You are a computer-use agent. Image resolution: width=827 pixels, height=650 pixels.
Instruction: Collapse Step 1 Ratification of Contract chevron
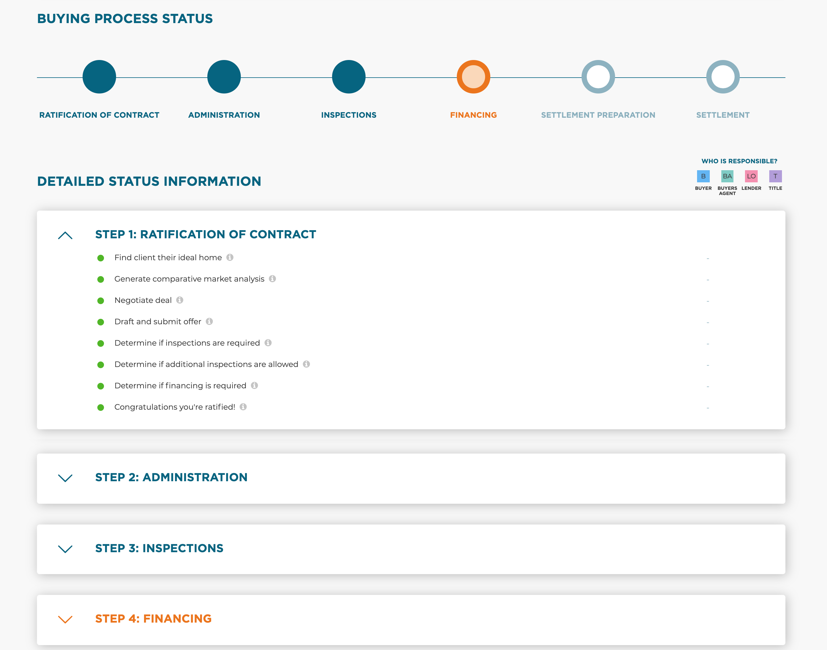tap(65, 235)
